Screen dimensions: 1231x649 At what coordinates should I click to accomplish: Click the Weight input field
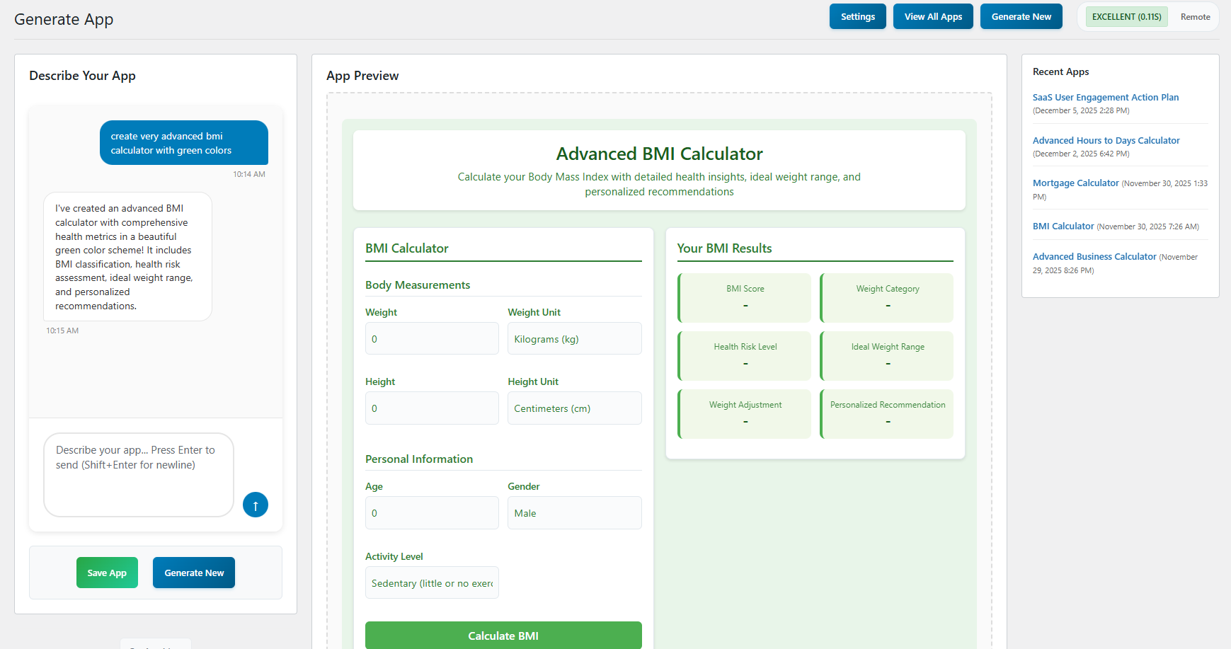coord(432,339)
